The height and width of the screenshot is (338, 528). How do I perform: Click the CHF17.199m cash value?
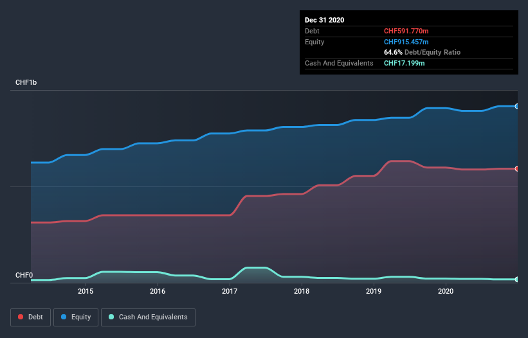point(404,63)
